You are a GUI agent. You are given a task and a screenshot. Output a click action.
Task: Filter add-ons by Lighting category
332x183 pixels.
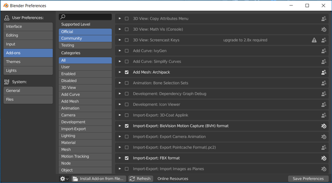coord(85,136)
